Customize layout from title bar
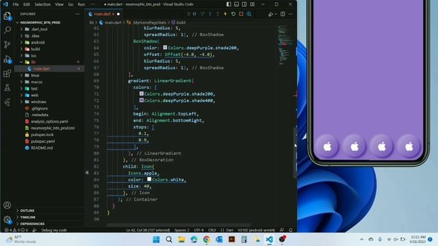The image size is (438, 246). click(x=253, y=4)
